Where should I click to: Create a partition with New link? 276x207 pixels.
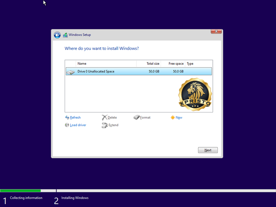coord(179,118)
